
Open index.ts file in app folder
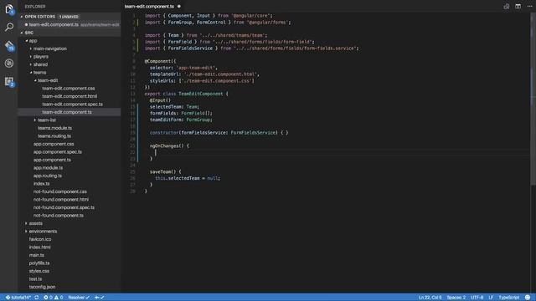point(41,184)
